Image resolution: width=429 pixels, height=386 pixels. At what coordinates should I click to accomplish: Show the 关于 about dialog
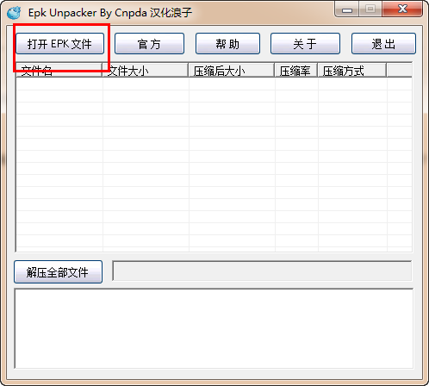click(305, 44)
